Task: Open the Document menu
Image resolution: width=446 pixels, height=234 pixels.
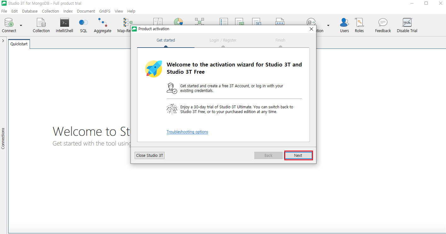Action: click(86, 11)
